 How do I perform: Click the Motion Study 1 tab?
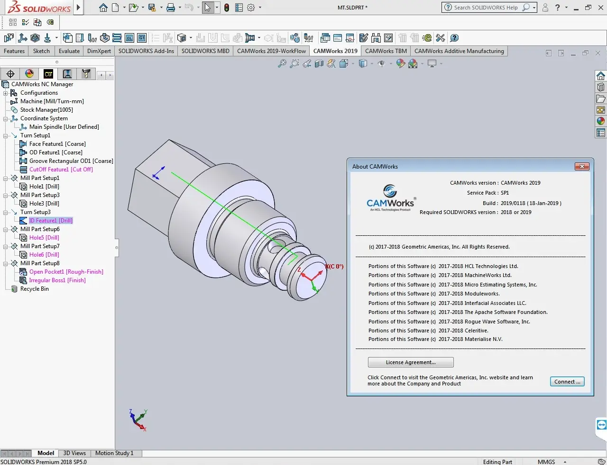(114, 453)
